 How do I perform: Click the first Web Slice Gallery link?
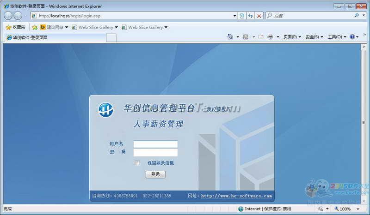95,27
